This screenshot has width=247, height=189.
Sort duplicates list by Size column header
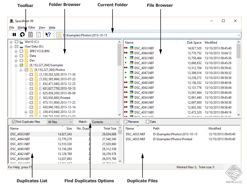point(62,129)
